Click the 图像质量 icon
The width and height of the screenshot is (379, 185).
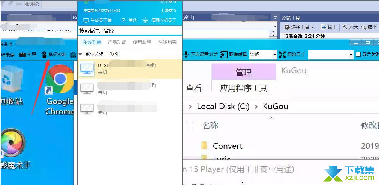tap(224, 55)
